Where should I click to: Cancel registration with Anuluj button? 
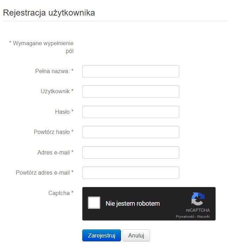point(136,235)
